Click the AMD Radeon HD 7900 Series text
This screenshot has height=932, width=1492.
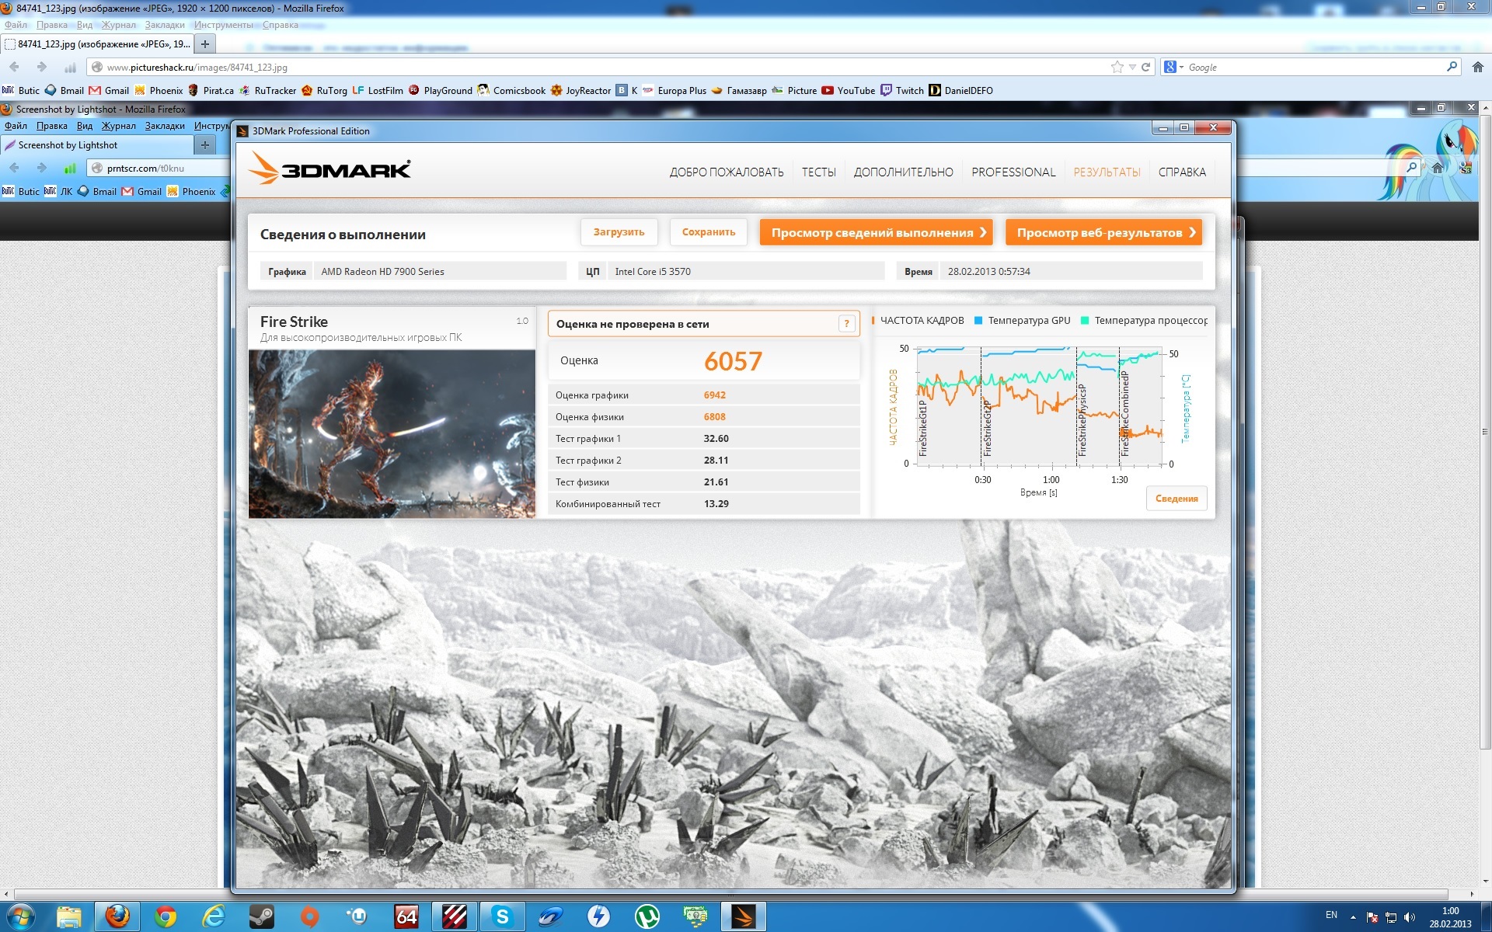click(382, 272)
